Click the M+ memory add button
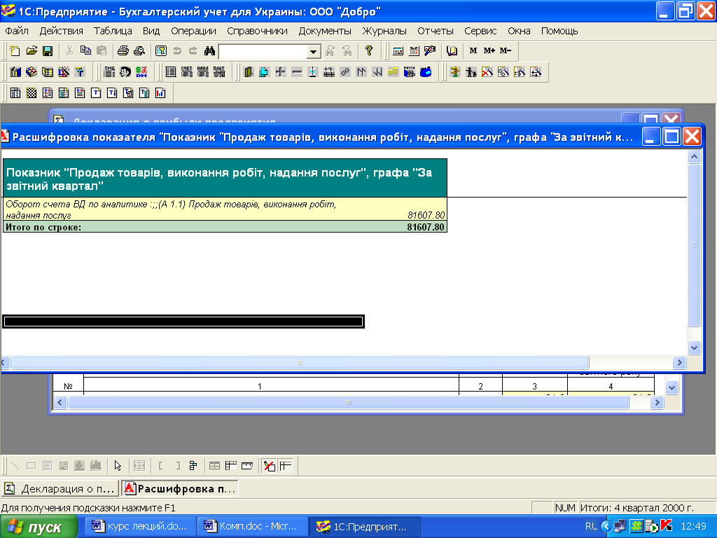 [489, 50]
